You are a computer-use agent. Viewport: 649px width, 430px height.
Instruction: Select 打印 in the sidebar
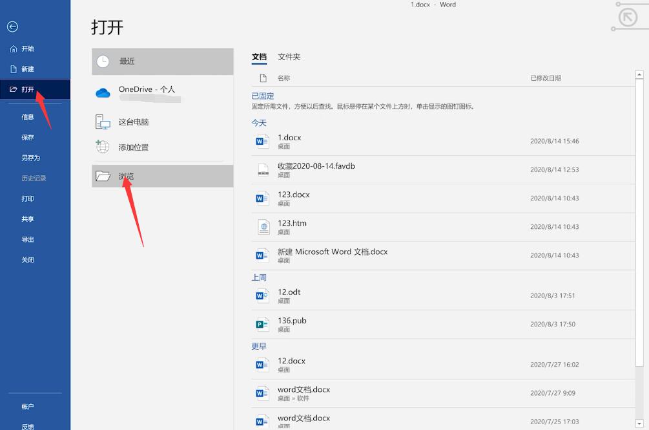click(28, 199)
